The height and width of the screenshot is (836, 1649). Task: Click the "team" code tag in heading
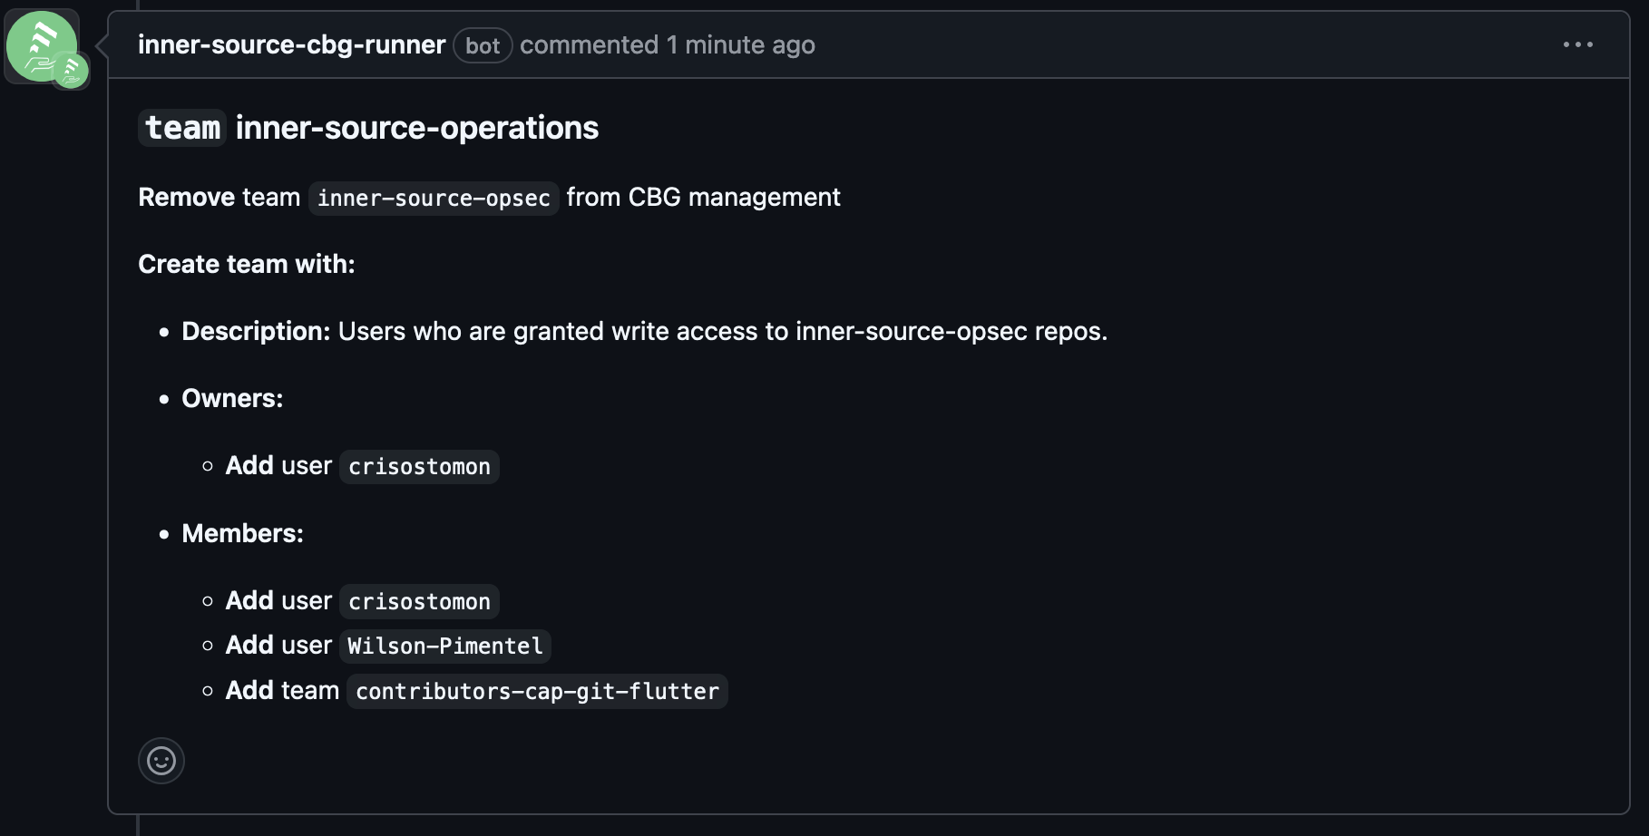click(x=182, y=128)
